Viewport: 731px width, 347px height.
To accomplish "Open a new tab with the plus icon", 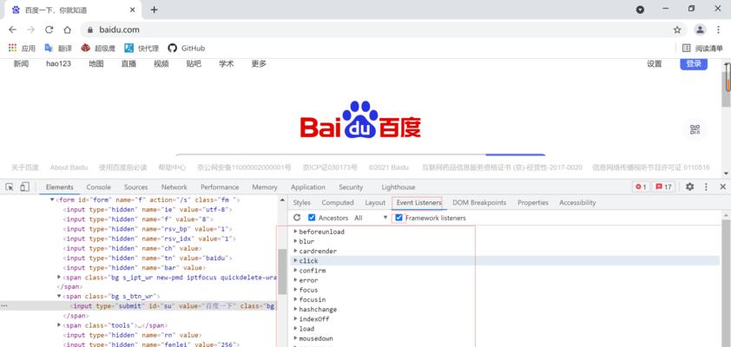I will click(x=154, y=10).
